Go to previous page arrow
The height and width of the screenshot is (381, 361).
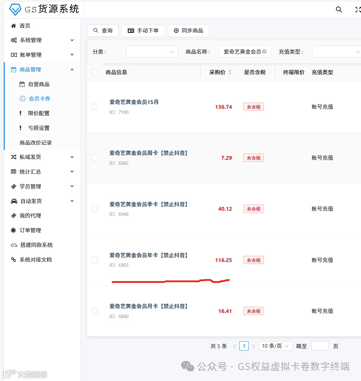[235, 346]
